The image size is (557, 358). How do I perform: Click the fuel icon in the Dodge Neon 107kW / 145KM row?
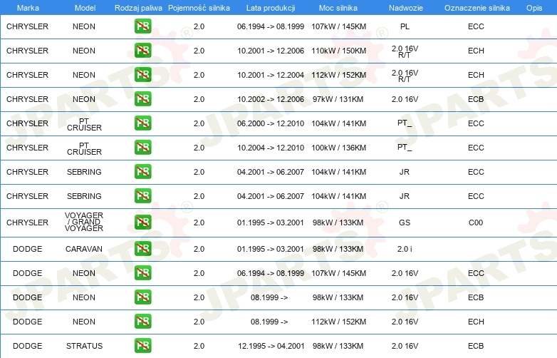tap(142, 272)
